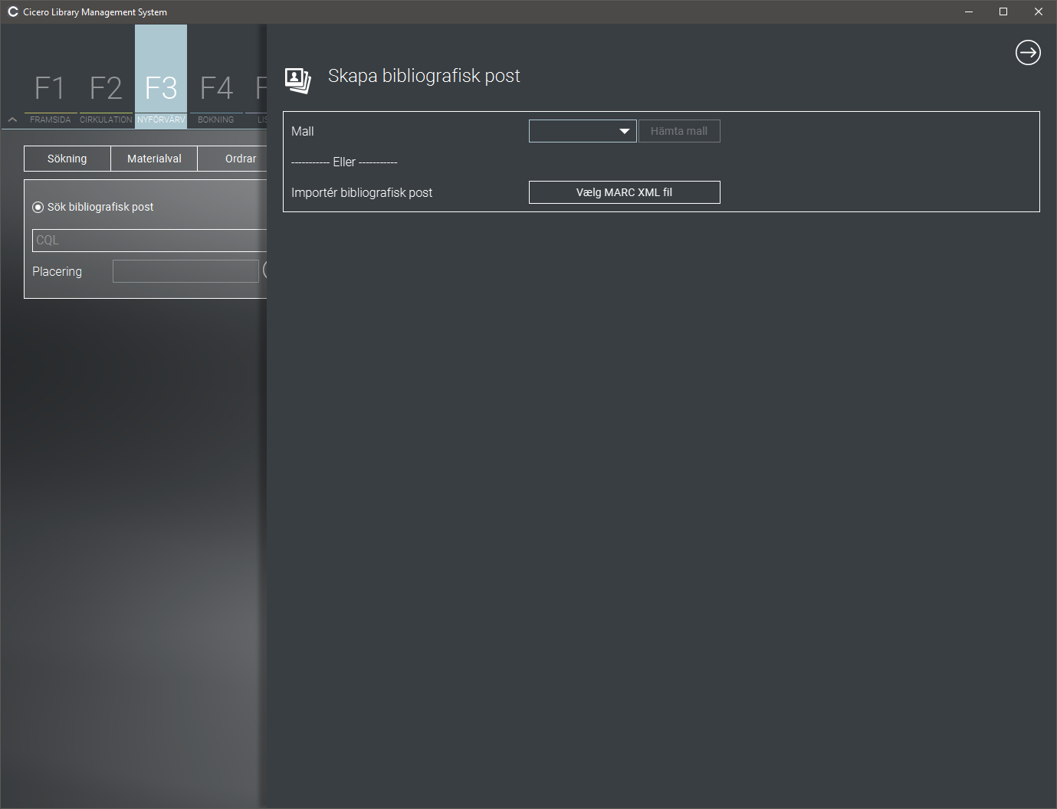Click the Cicero application logo icon
Image resolution: width=1057 pixels, height=809 pixels.
click(x=13, y=11)
